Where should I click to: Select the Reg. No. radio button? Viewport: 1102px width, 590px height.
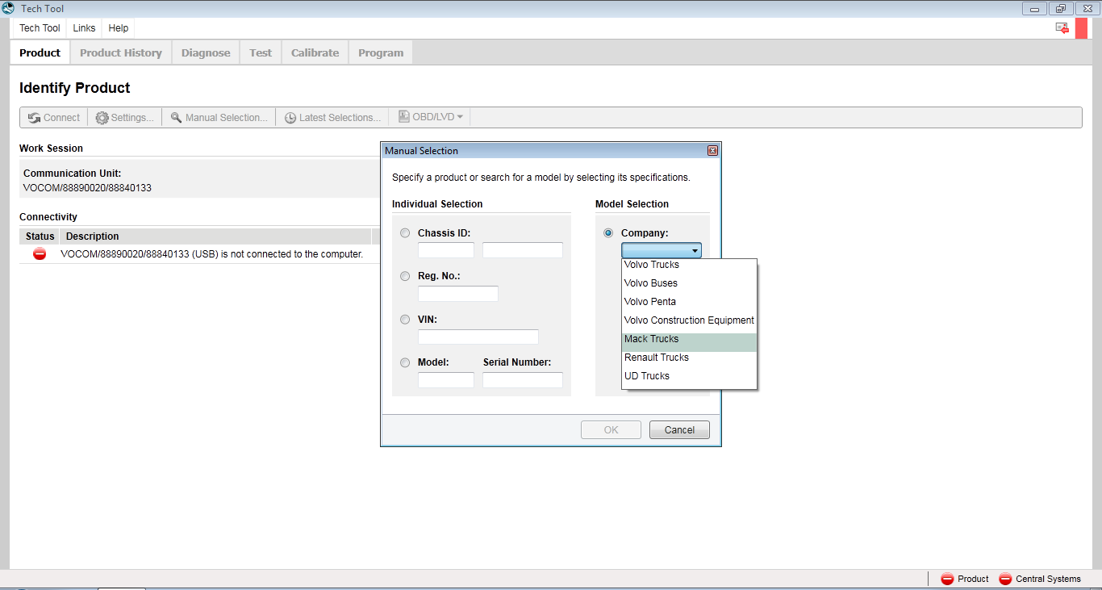pyautogui.click(x=405, y=276)
